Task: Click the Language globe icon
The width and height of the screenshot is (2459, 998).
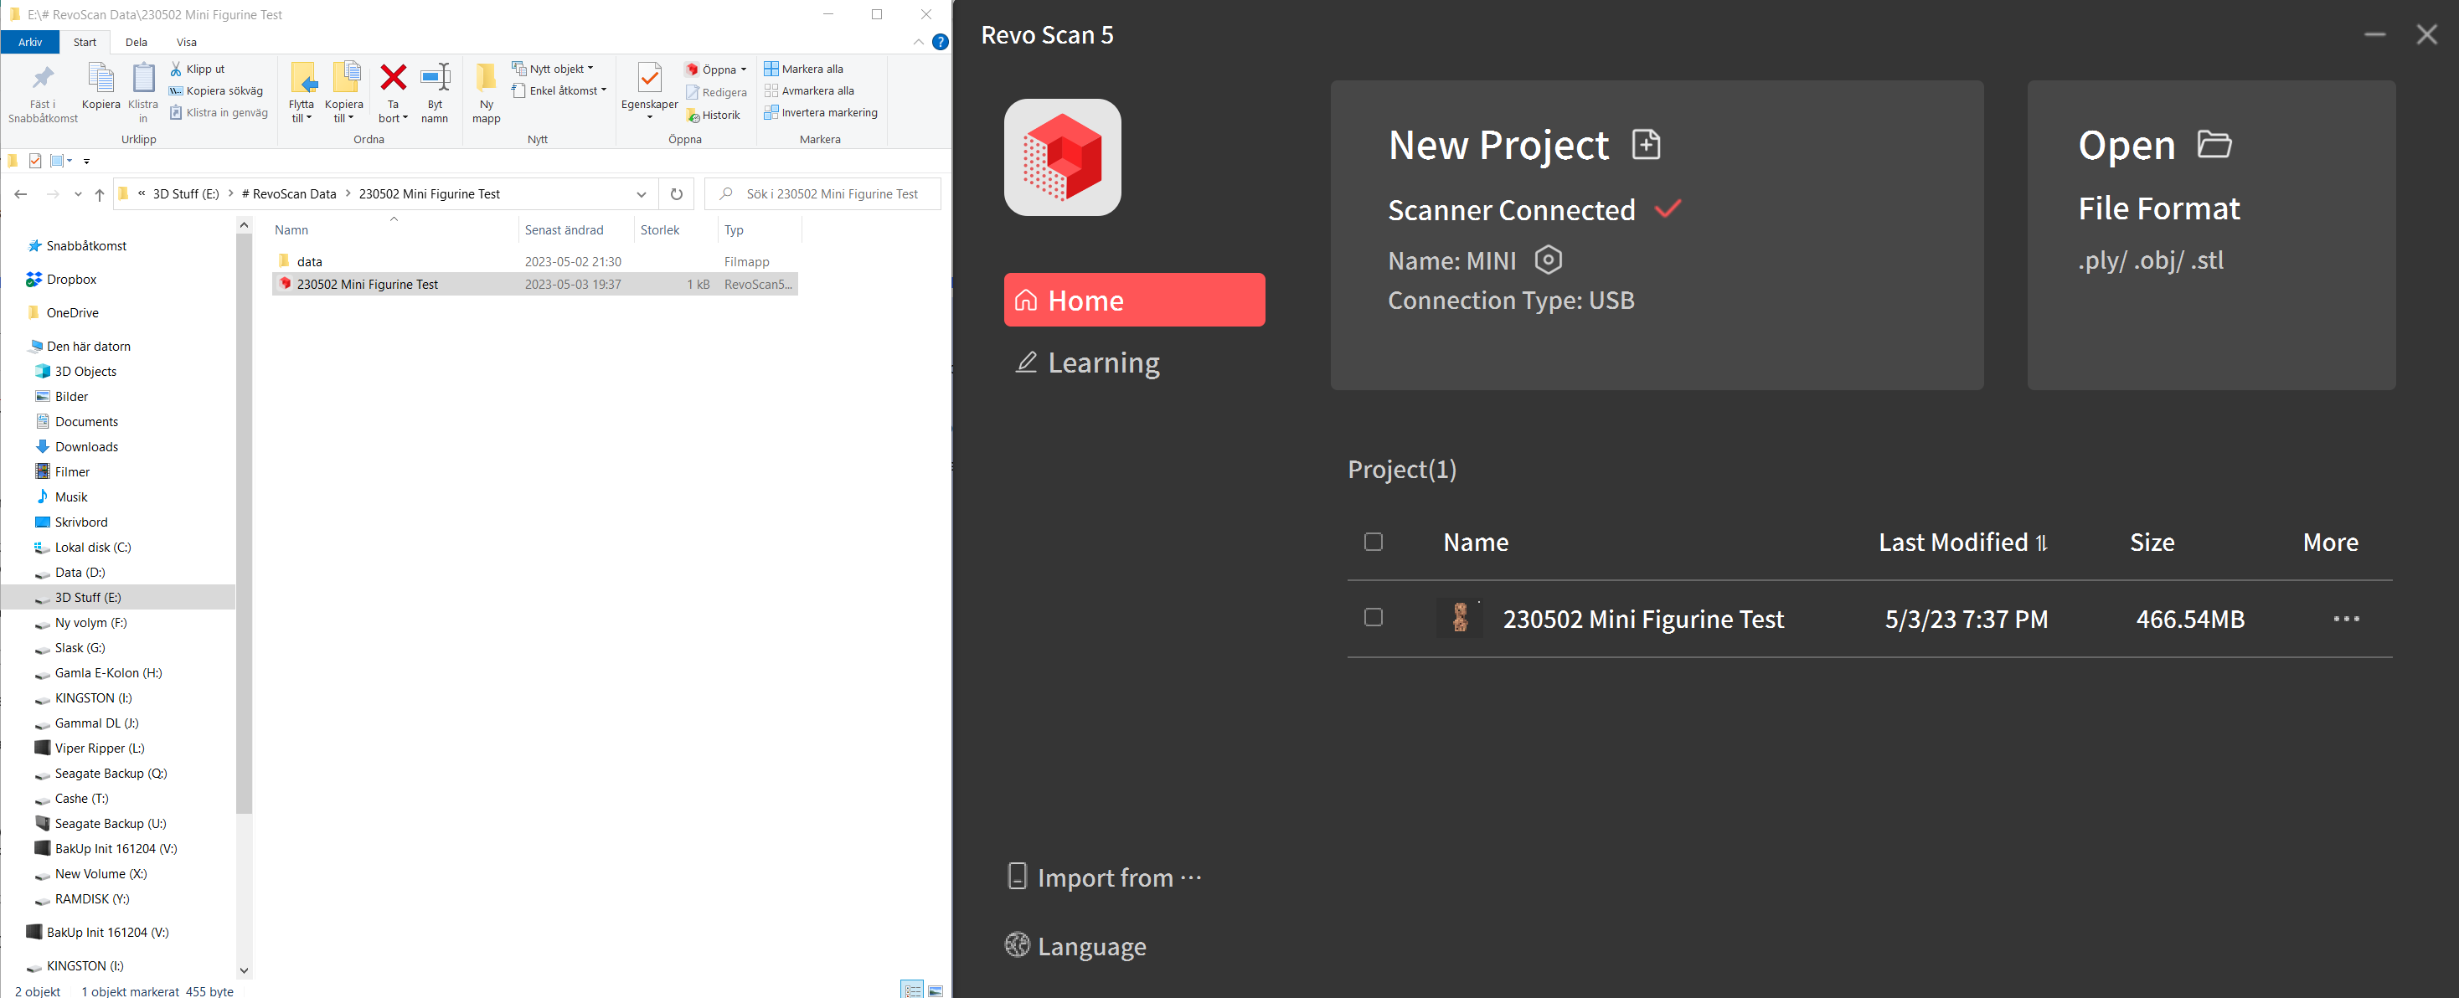Action: point(1017,944)
